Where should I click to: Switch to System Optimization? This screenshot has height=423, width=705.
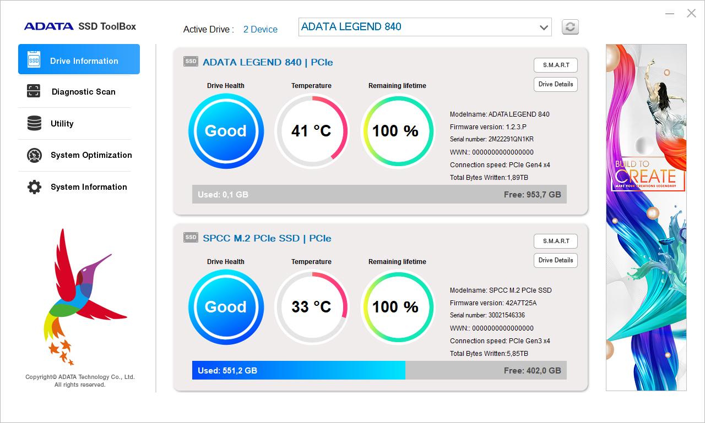(79, 155)
